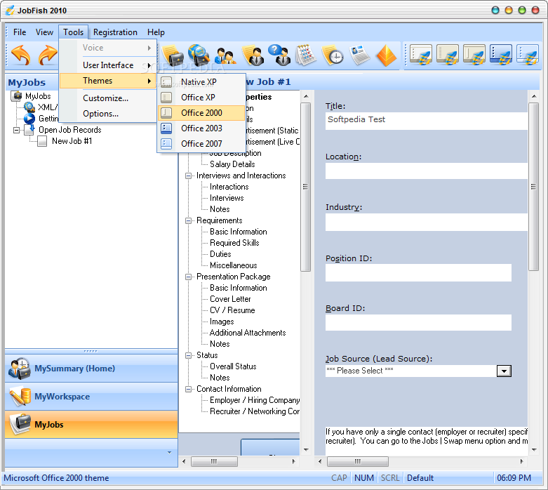Click the notes with clock icon
Screen dimensions: 548x490
[x=333, y=55]
